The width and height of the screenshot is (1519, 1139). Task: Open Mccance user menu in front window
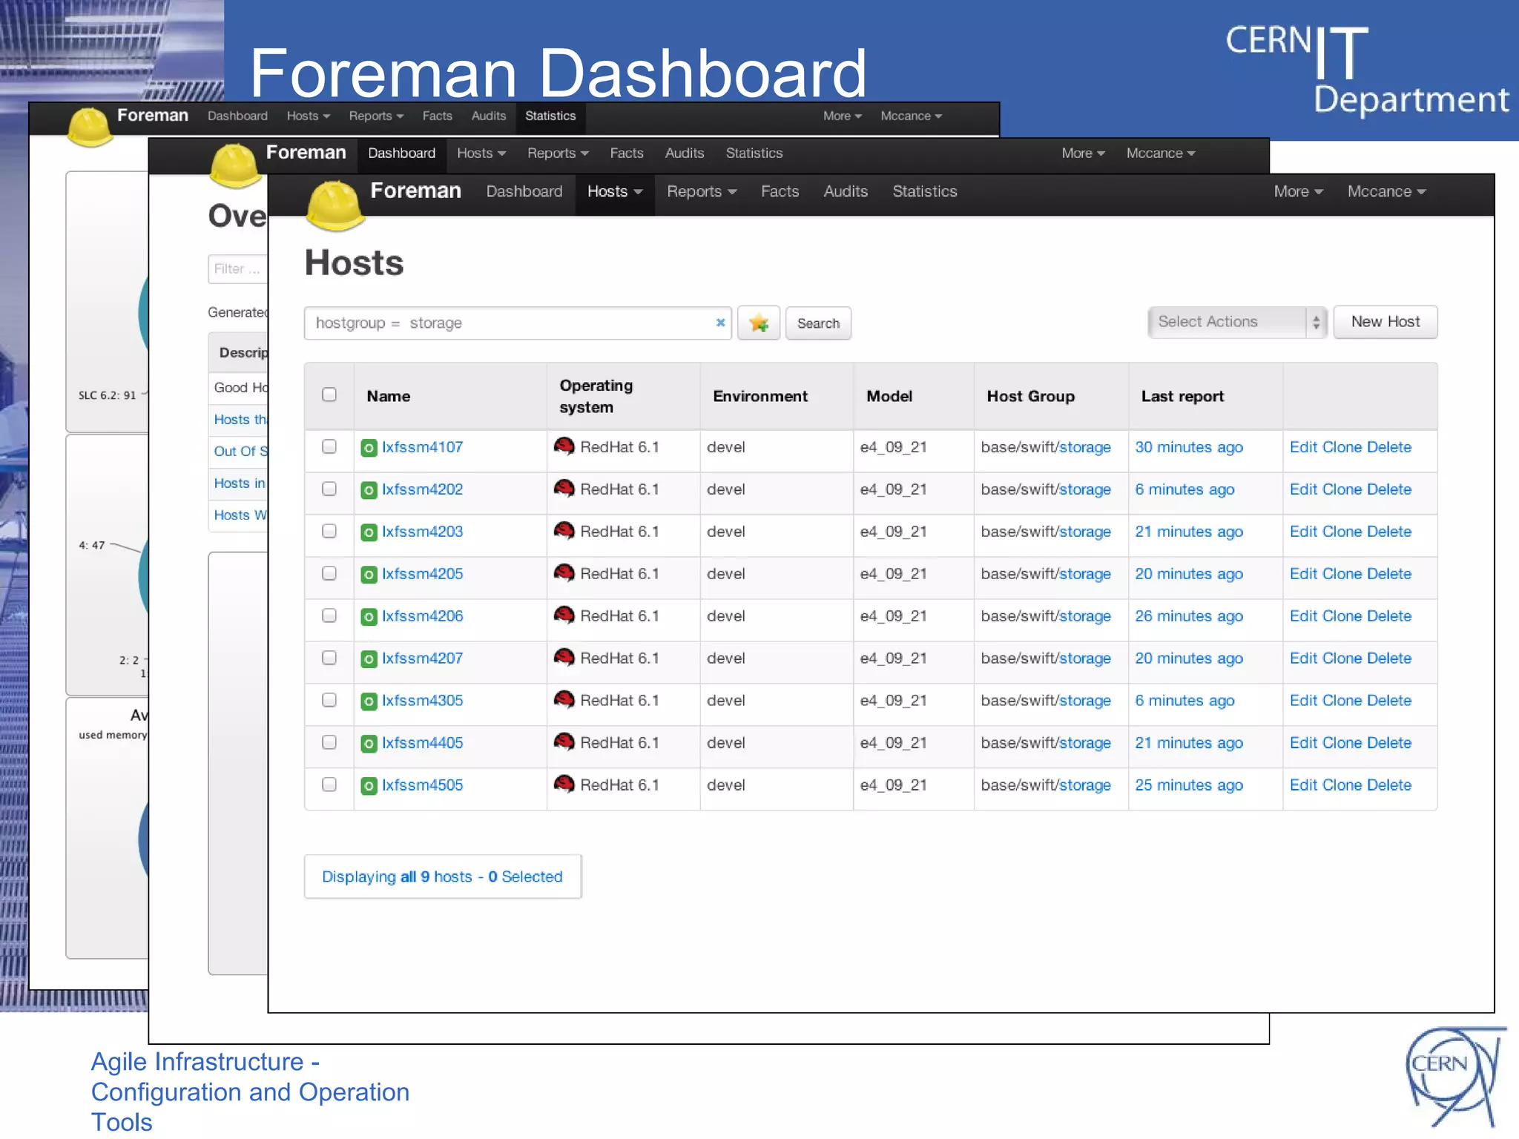pyautogui.click(x=1386, y=192)
